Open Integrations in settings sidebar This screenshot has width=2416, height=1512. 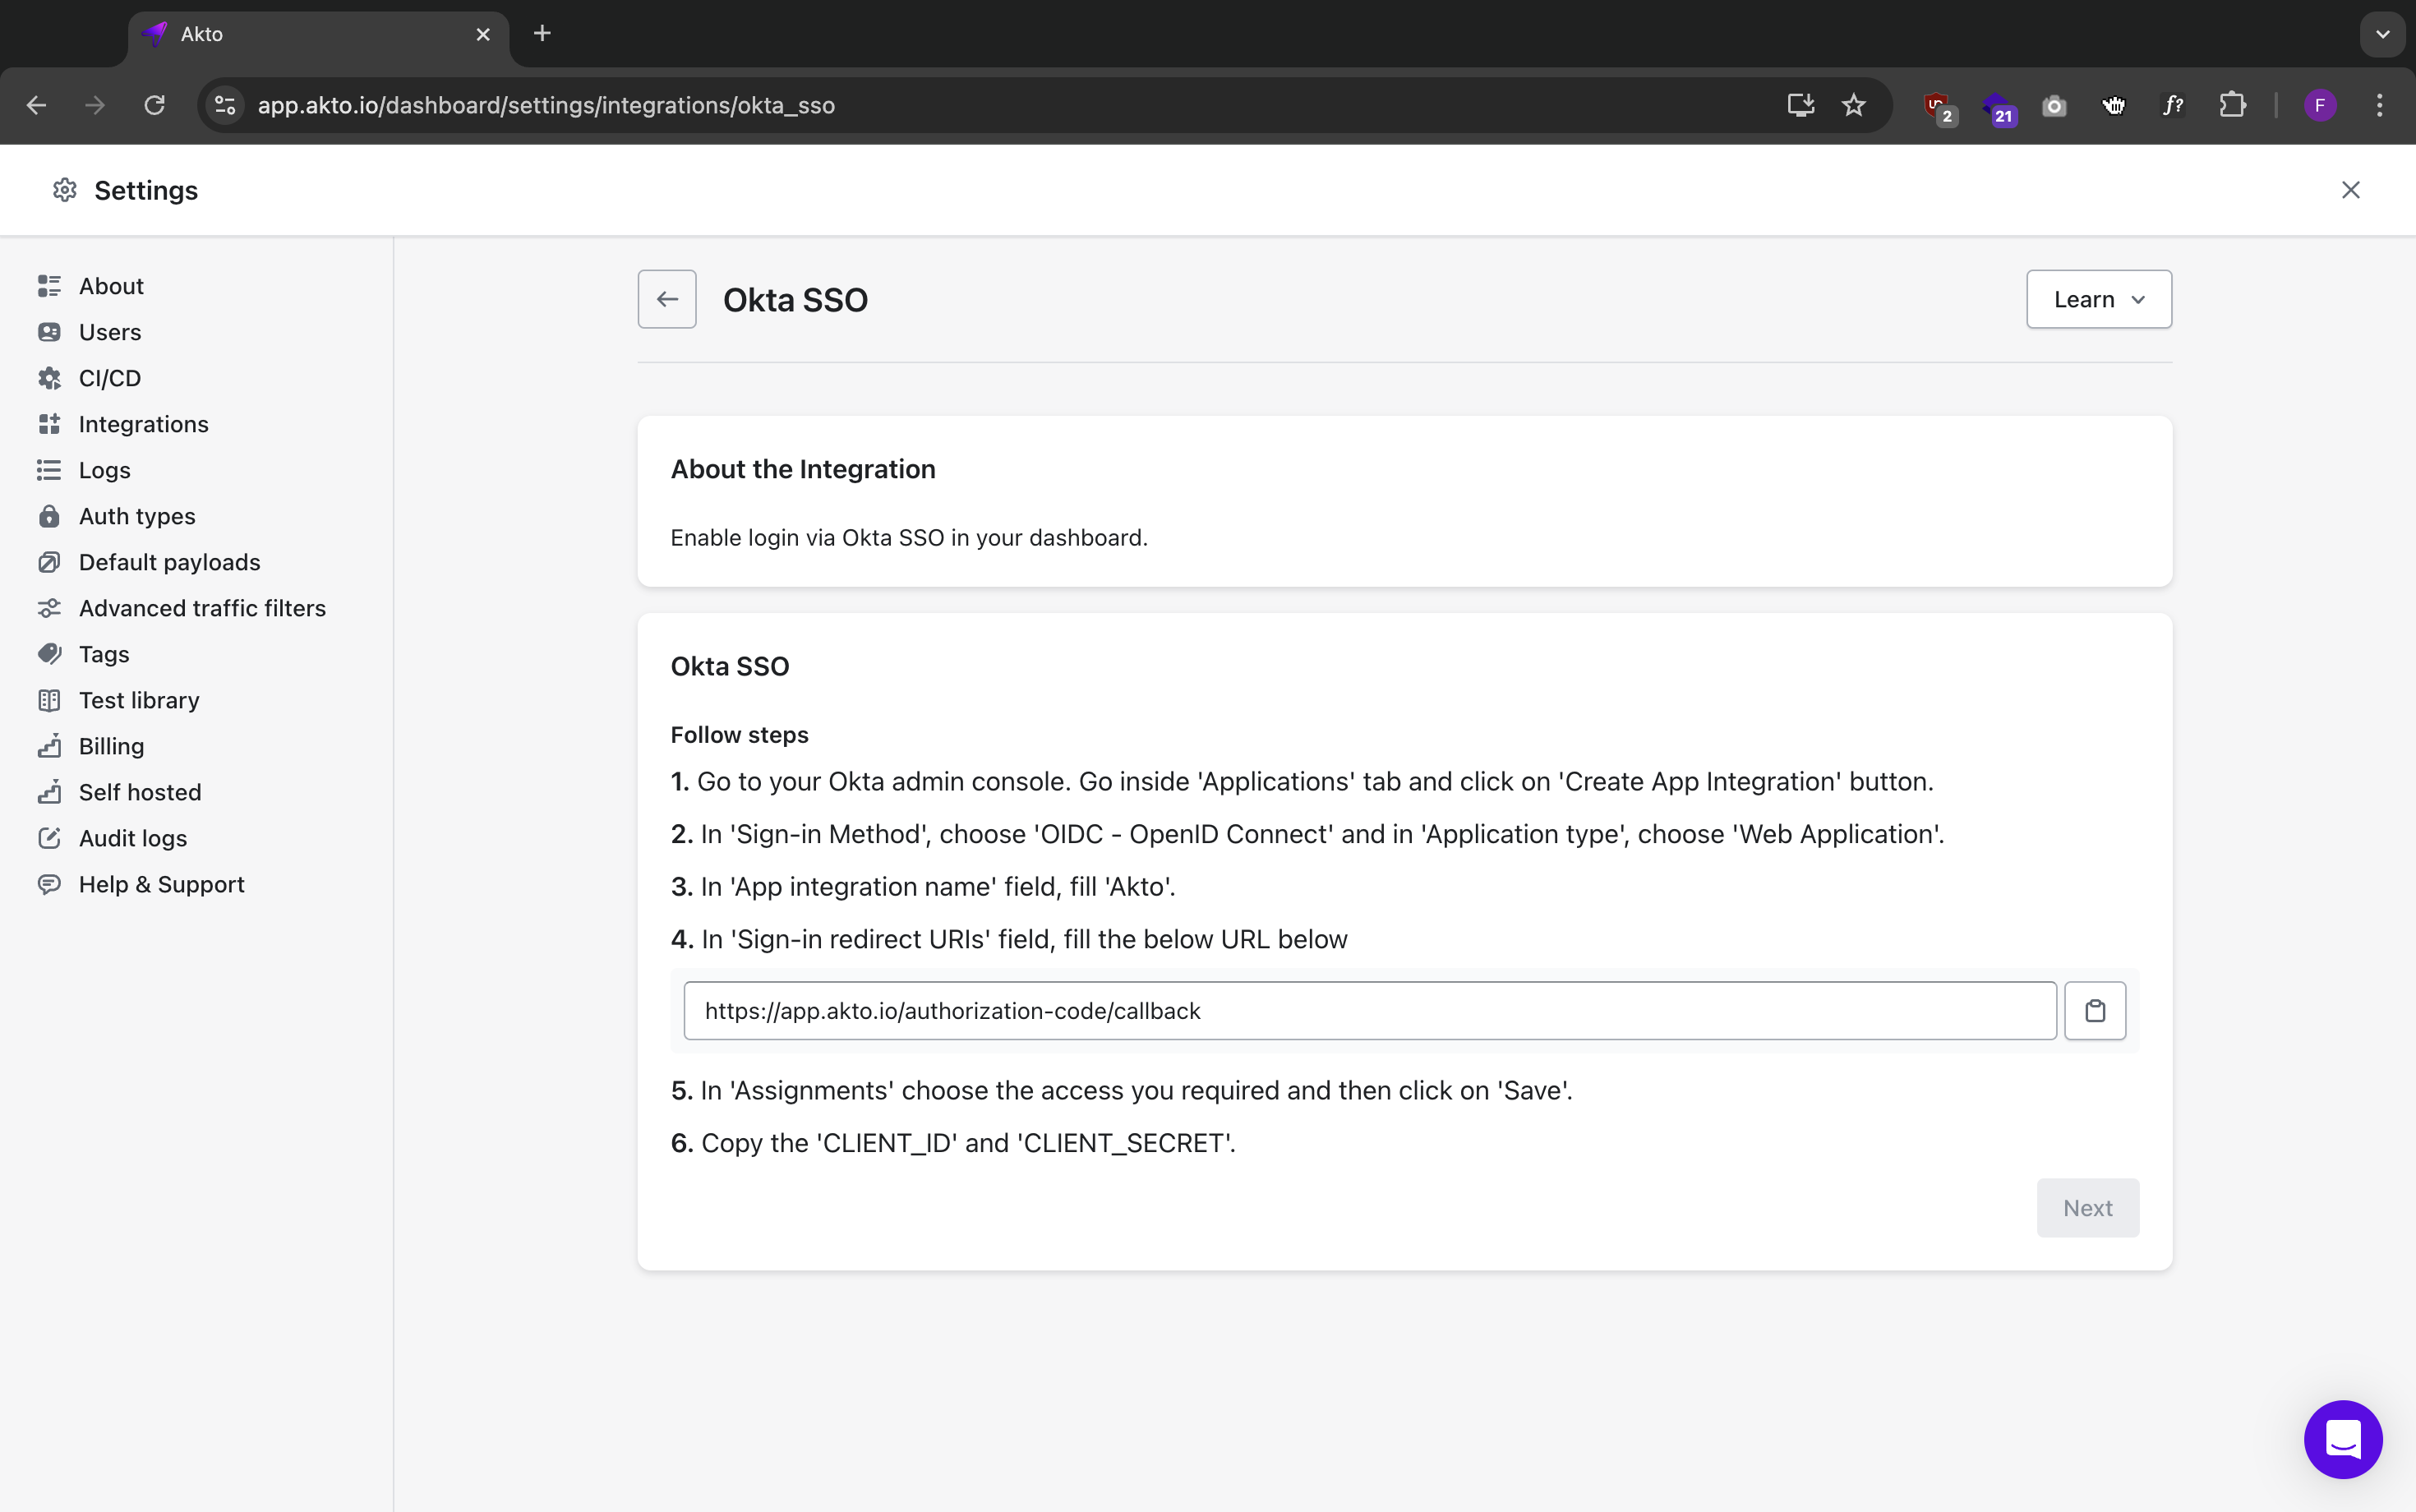143,424
